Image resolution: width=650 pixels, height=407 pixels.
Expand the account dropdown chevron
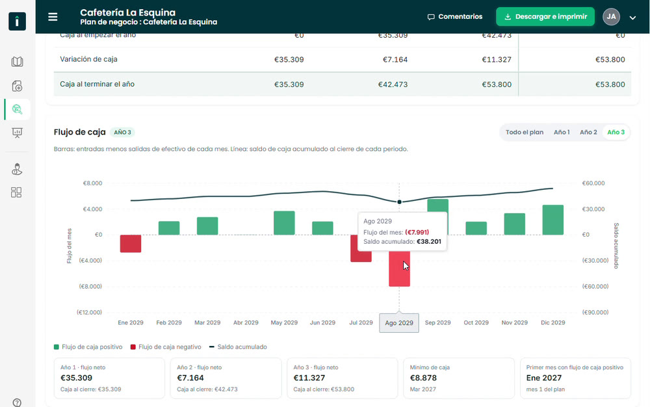pos(632,18)
